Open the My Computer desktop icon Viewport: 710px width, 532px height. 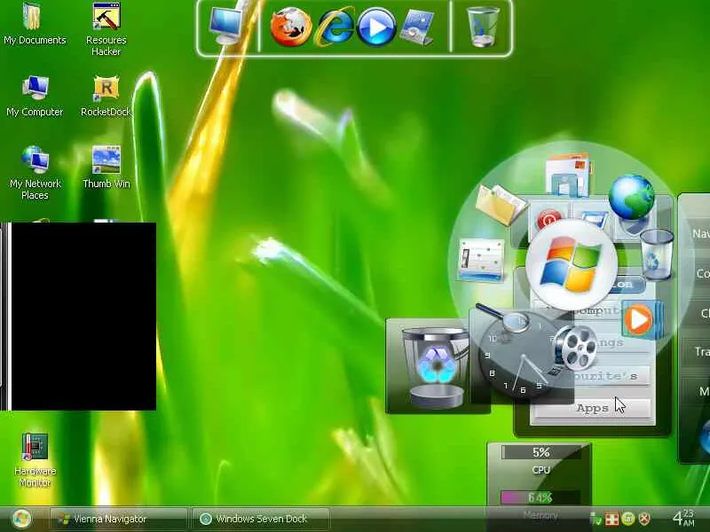click(35, 97)
